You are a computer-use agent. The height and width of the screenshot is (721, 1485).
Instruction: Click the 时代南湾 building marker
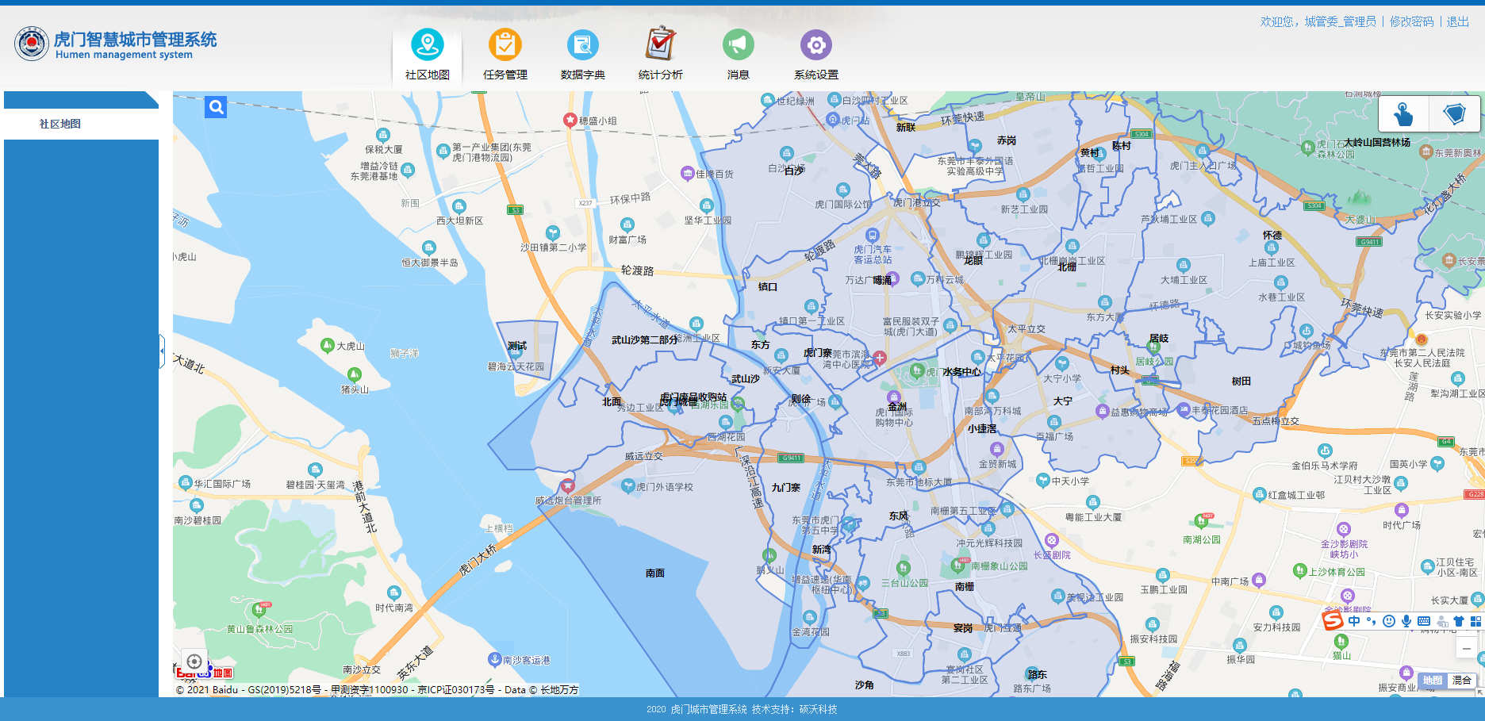[x=394, y=593]
